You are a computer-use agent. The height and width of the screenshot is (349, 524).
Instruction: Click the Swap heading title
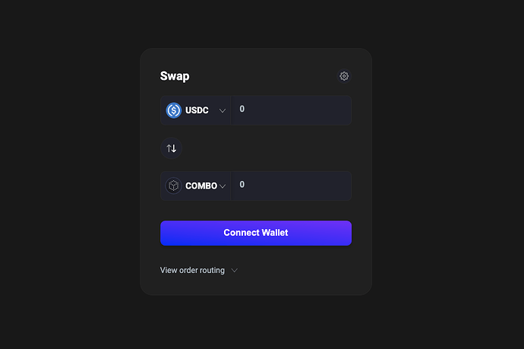click(175, 76)
